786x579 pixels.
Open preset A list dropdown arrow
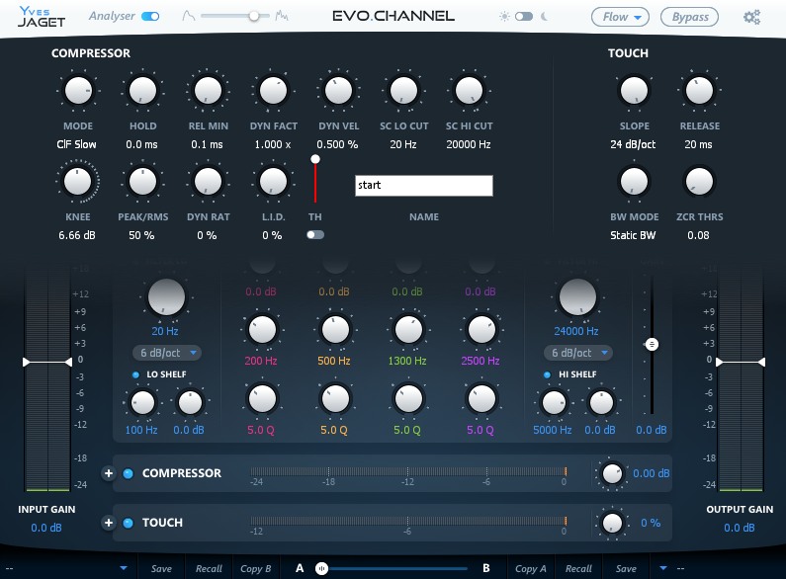tap(124, 568)
